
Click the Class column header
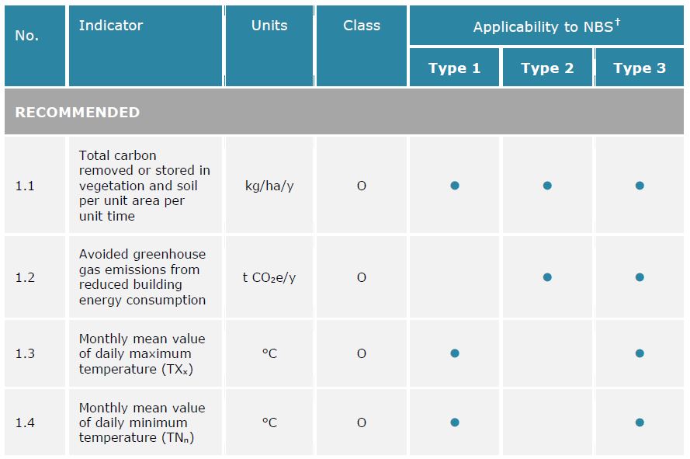click(362, 26)
